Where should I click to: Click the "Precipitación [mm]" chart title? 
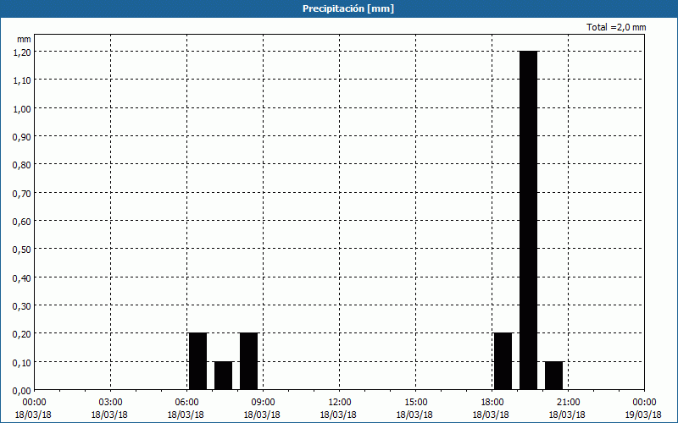click(348, 8)
